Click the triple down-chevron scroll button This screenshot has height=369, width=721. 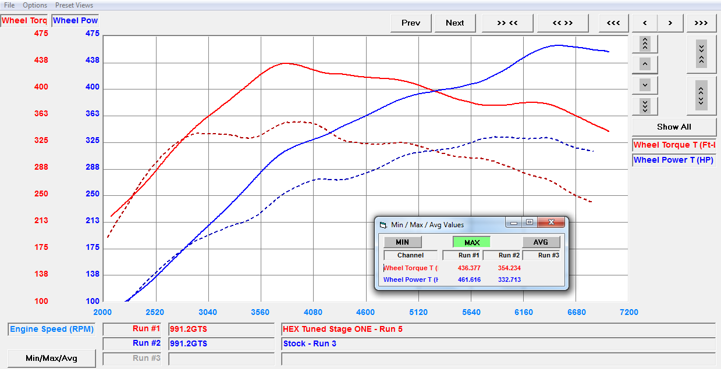(645, 106)
